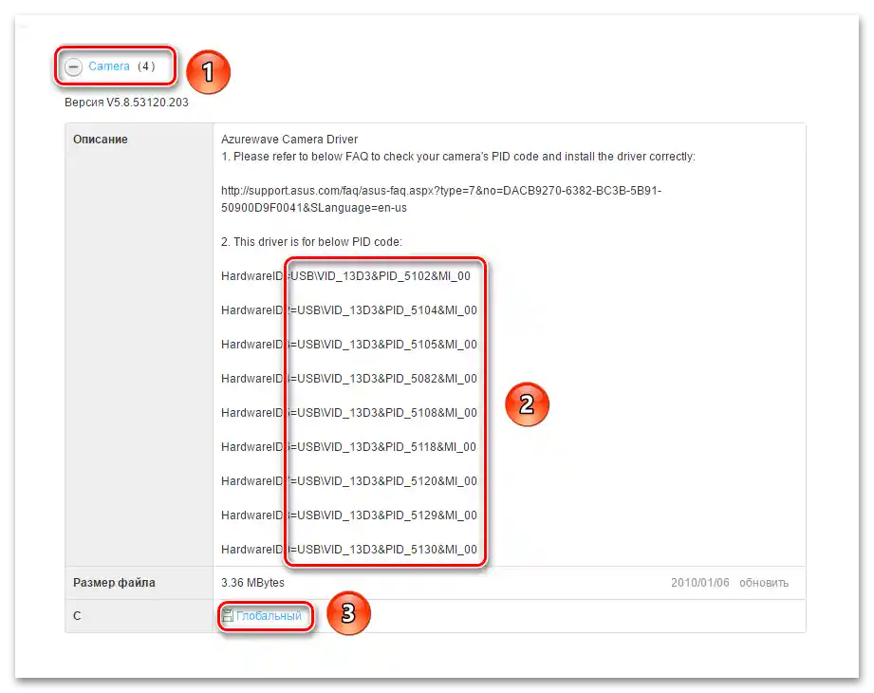
Task: Select the Azurewave Camera Driver title
Action: [289, 140]
